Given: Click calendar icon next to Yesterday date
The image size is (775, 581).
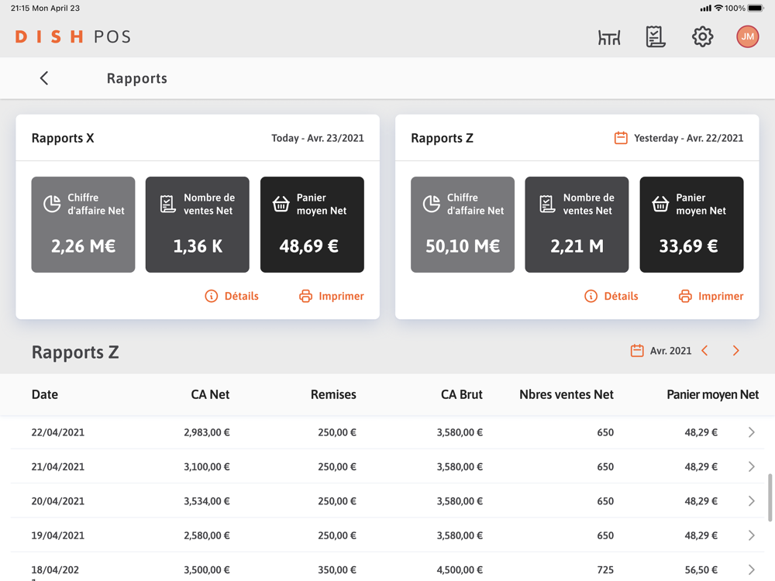Looking at the screenshot, I should coord(621,138).
